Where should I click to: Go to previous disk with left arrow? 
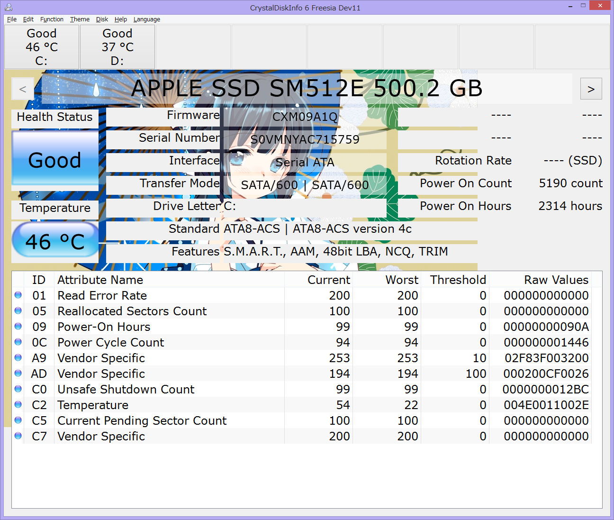(23, 89)
